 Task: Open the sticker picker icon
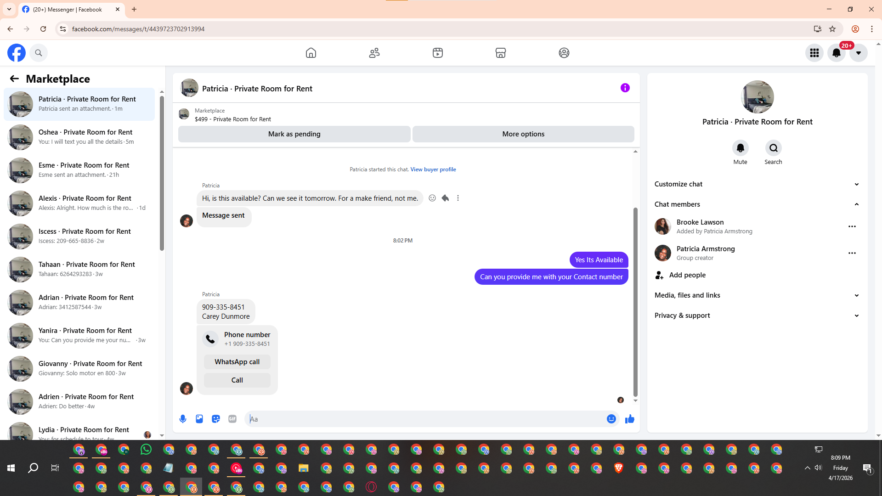click(216, 419)
